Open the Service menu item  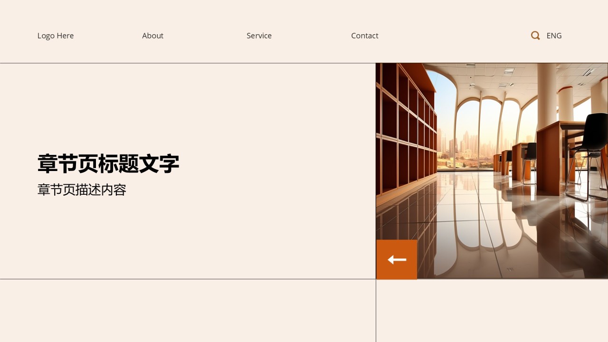click(259, 36)
